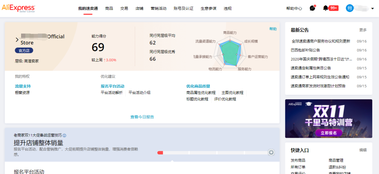Click the red progress bar segment
The image size is (379, 174).
[x=160, y=153]
